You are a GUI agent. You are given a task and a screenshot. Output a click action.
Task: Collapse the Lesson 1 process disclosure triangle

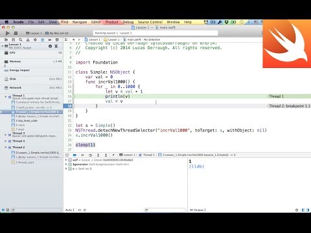tap(3, 46)
